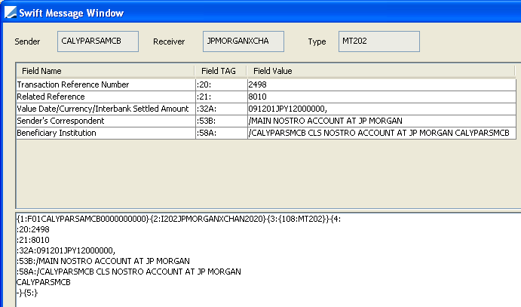Select the Transaction Reference Number cell
Viewport: 521px width, 307px height.
(x=106, y=84)
